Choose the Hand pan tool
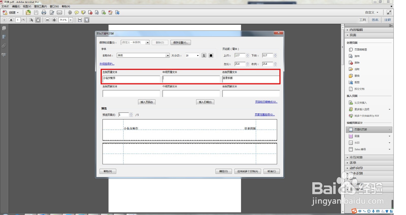The height and width of the screenshot is (215, 406). tap(38, 20)
